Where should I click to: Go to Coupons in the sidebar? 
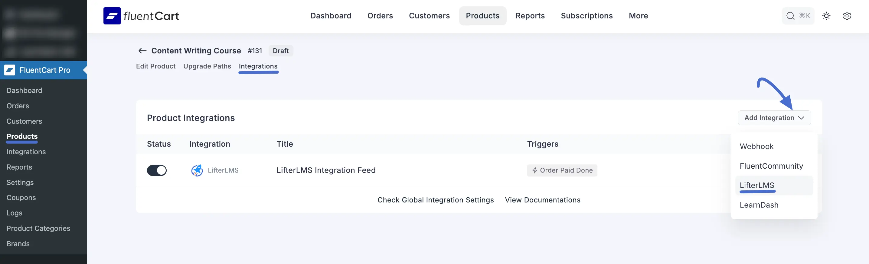pyautogui.click(x=21, y=197)
